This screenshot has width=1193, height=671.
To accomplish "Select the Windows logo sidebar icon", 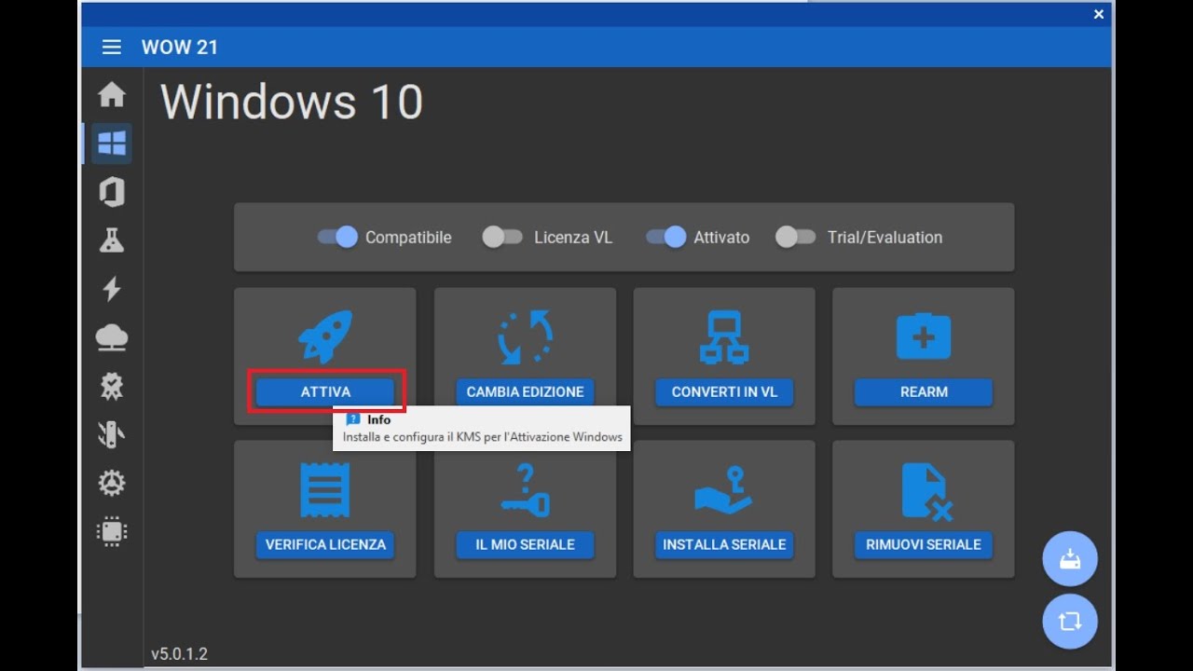I will click(112, 144).
